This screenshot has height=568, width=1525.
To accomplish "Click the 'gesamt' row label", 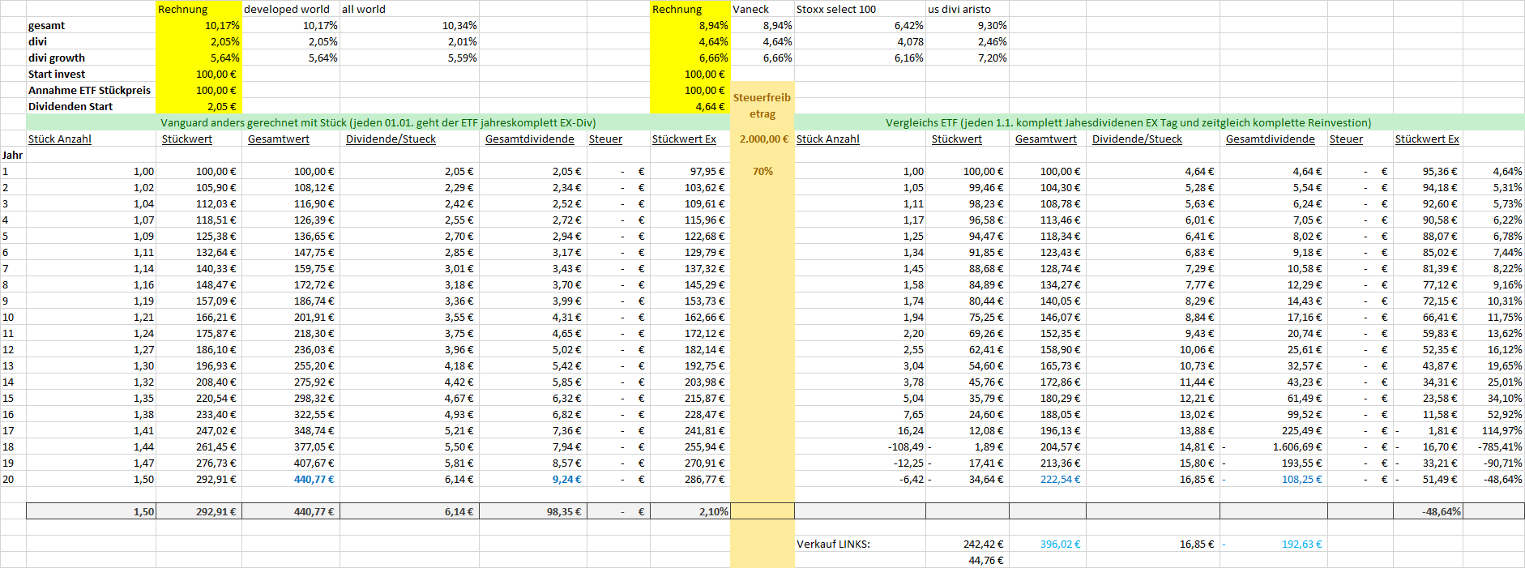I will click(91, 25).
